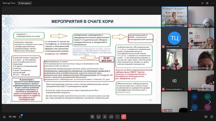Screen dimensions: 216x121
Task: Select the ТЦ avatar participant tile
Action: (174, 38)
